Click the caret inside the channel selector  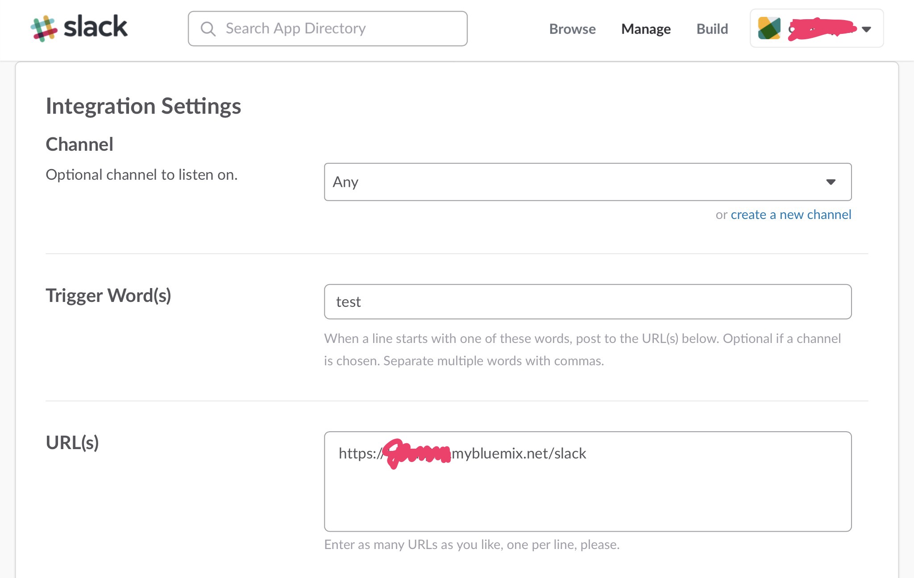coord(831,182)
